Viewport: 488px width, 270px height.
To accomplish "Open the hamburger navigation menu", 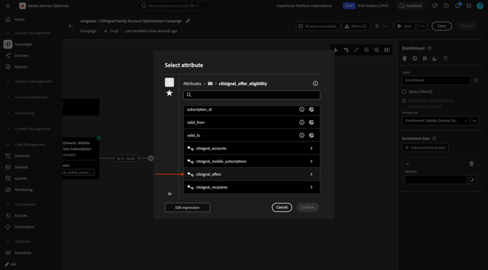I will [8, 6].
